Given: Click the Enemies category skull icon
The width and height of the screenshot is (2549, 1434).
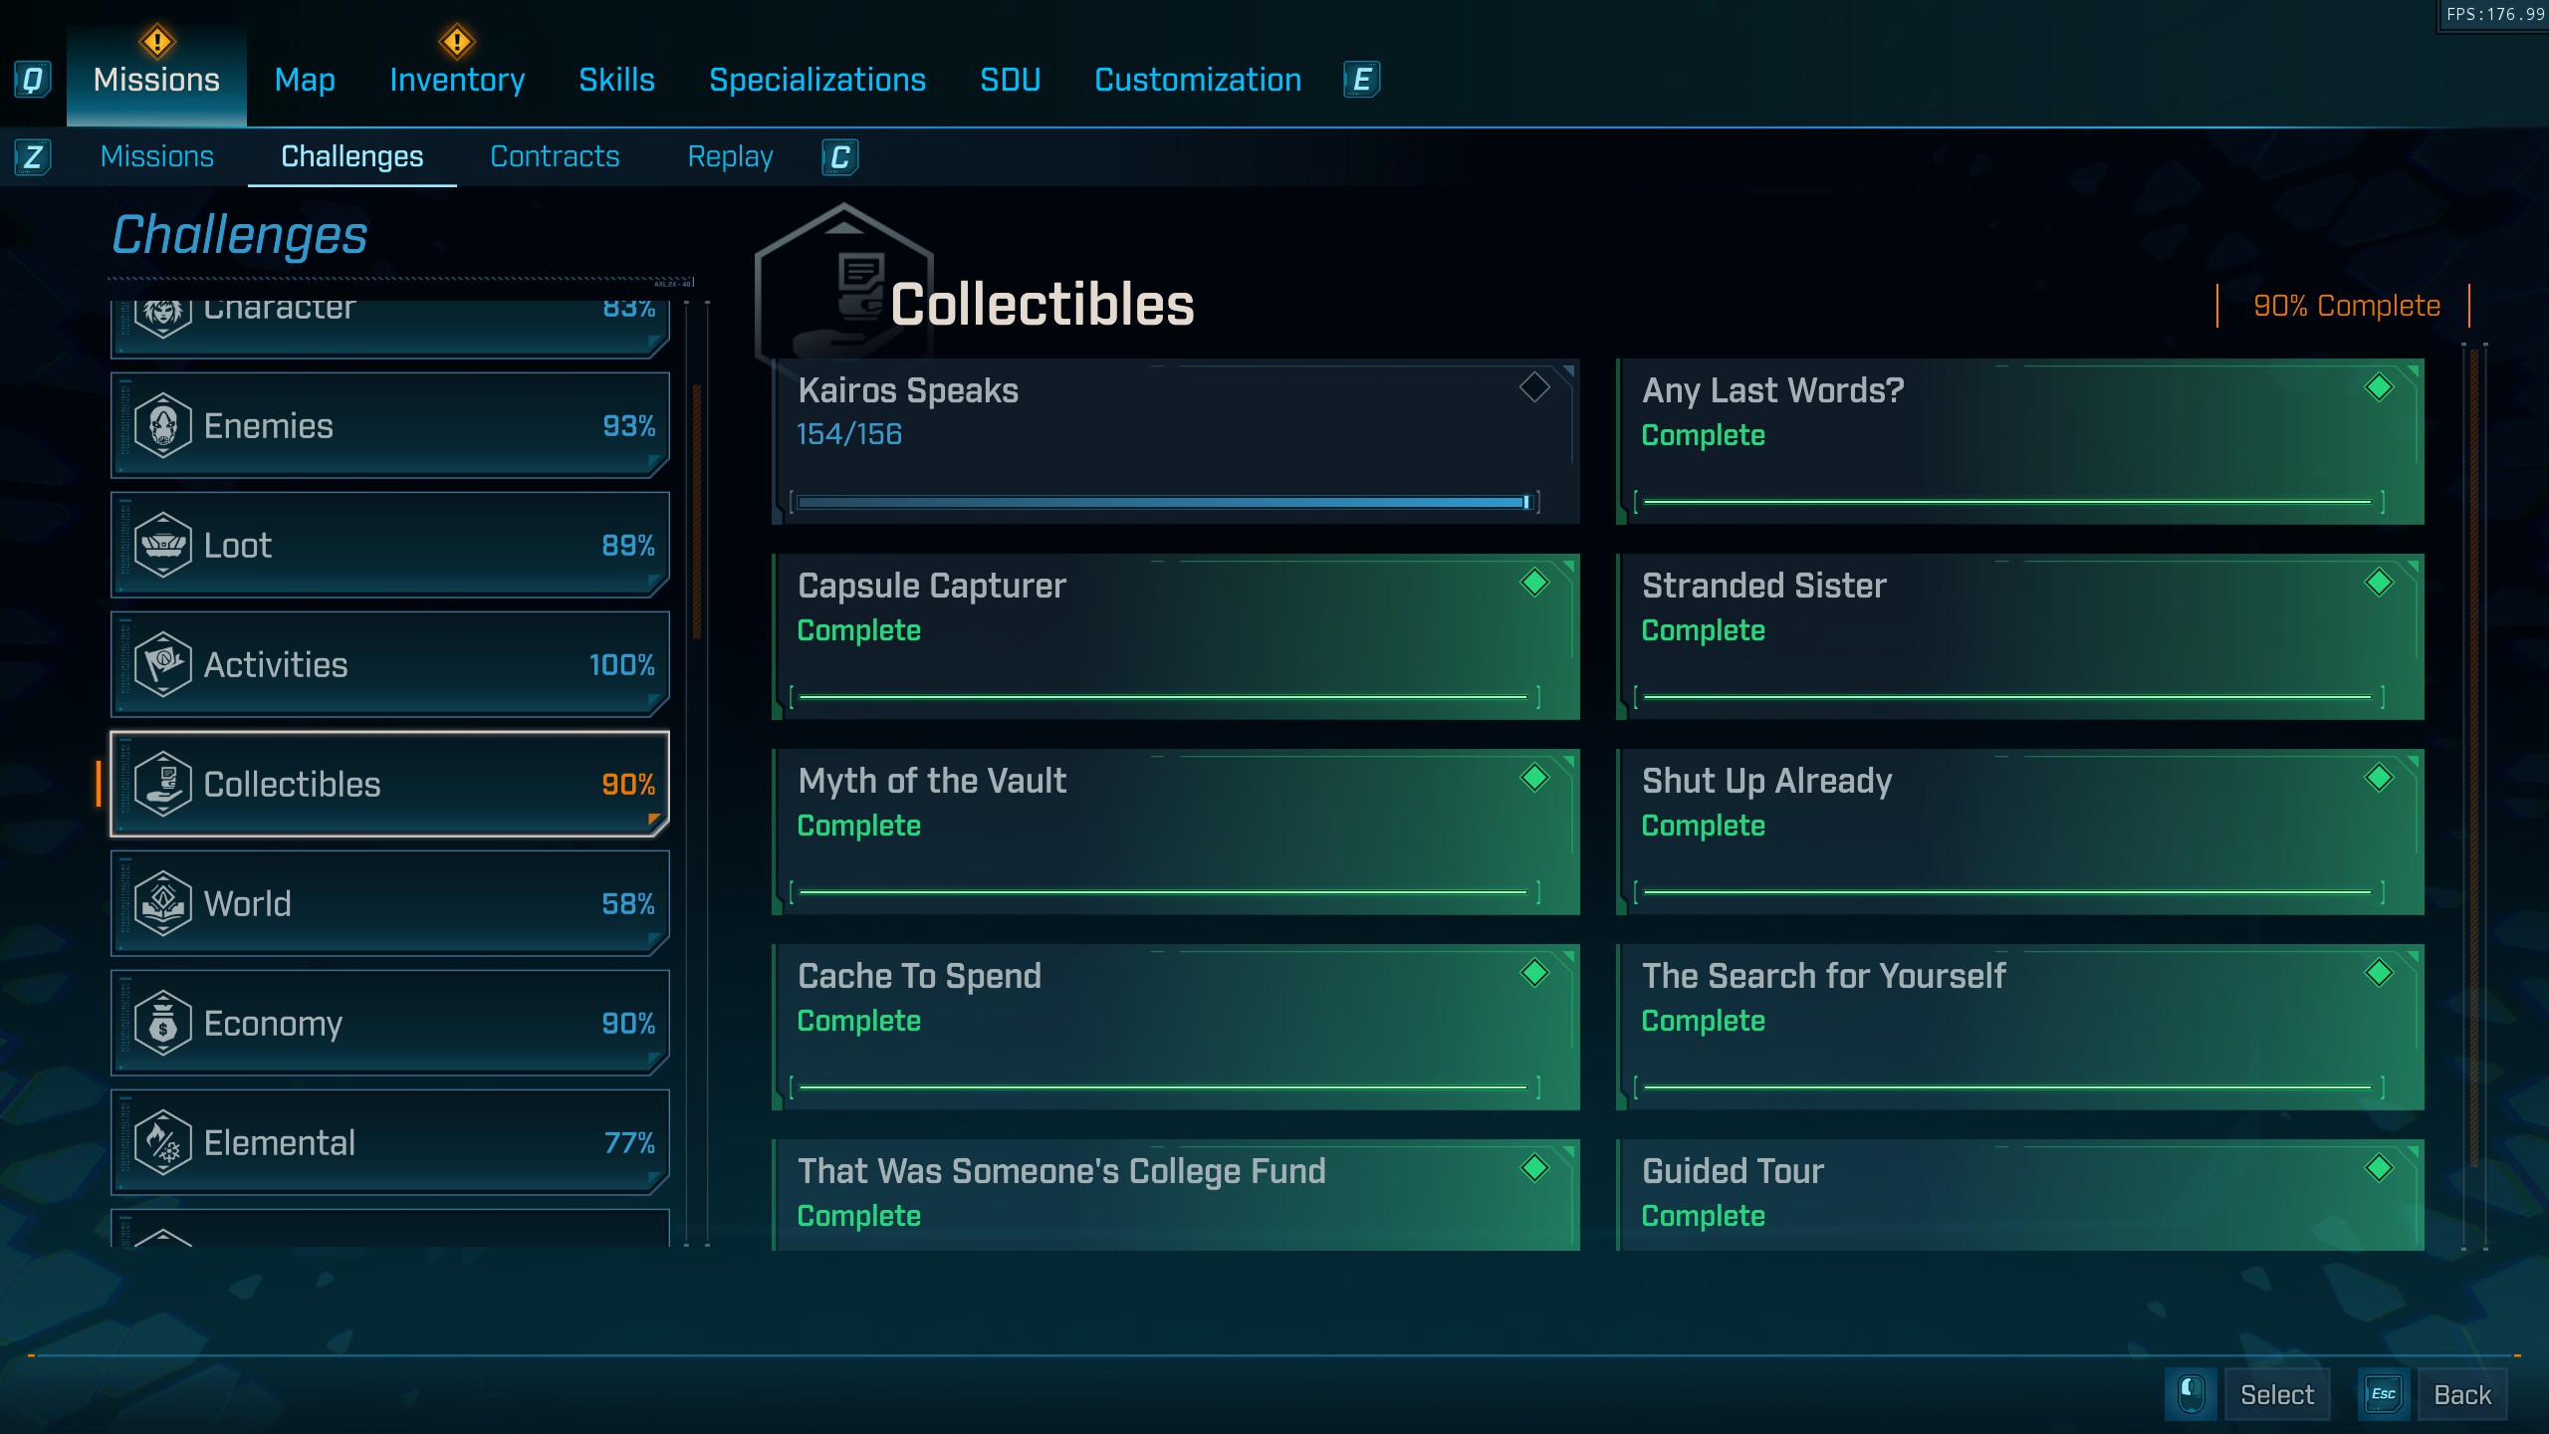Looking at the screenshot, I should [x=162, y=426].
